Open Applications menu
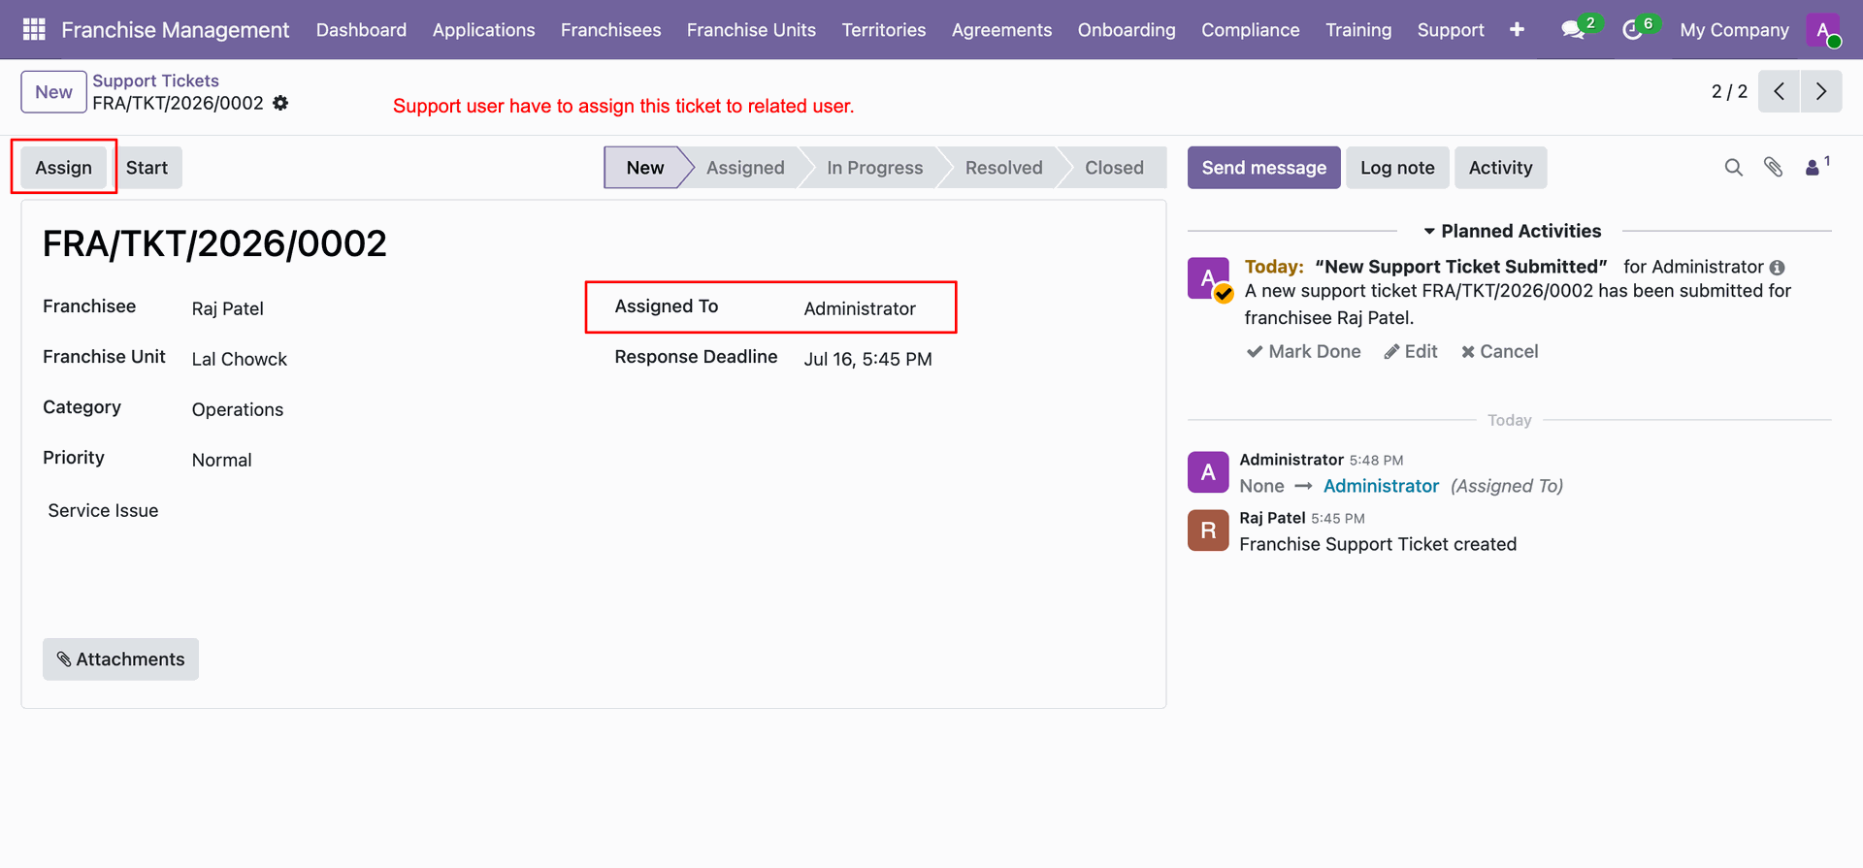Image resolution: width=1863 pixels, height=868 pixels. coord(483,30)
